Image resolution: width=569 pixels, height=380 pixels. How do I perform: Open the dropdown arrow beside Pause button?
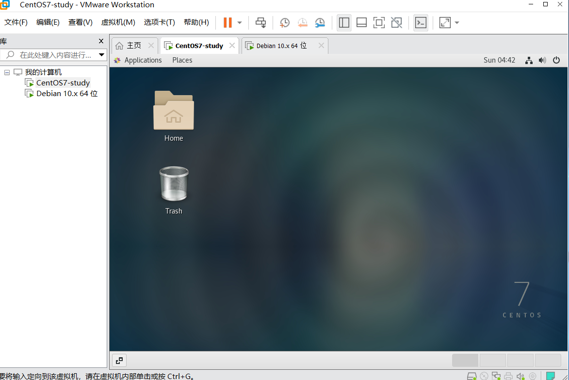click(x=240, y=23)
